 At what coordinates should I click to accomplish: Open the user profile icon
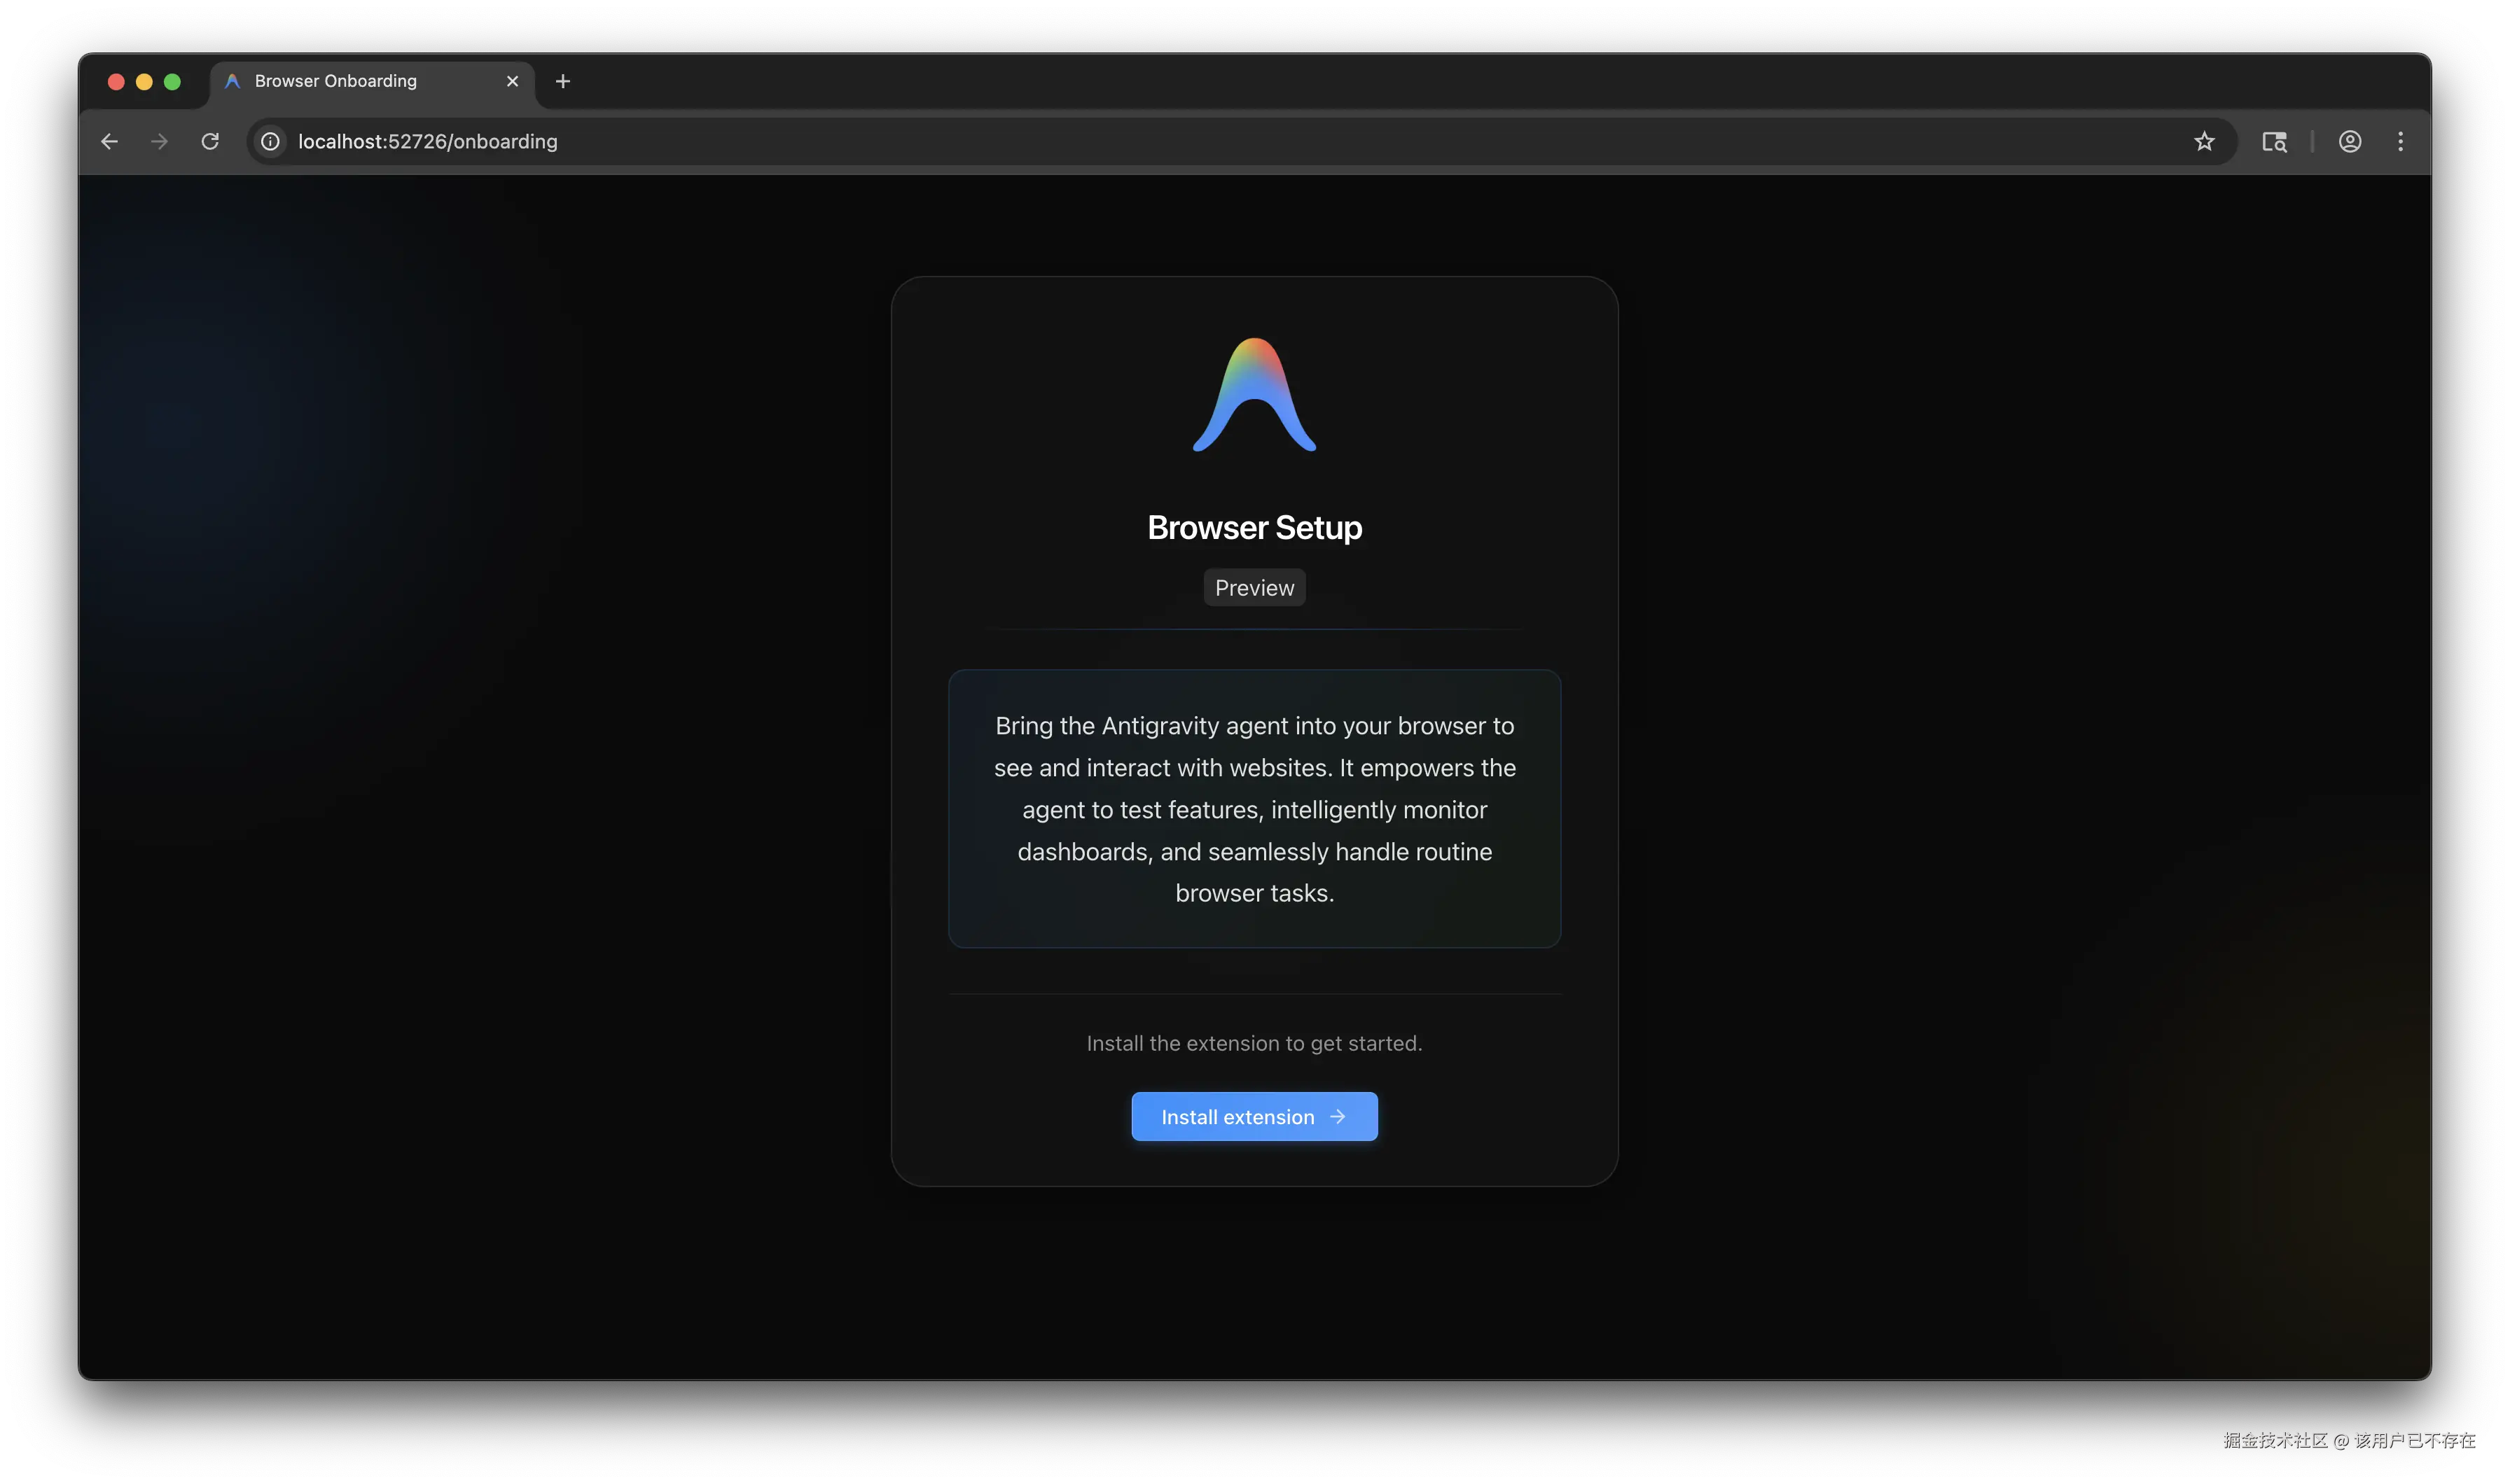(2350, 141)
